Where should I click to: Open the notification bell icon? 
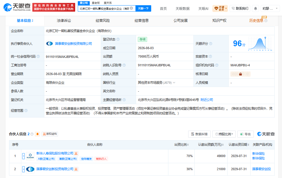[x=255, y=8]
